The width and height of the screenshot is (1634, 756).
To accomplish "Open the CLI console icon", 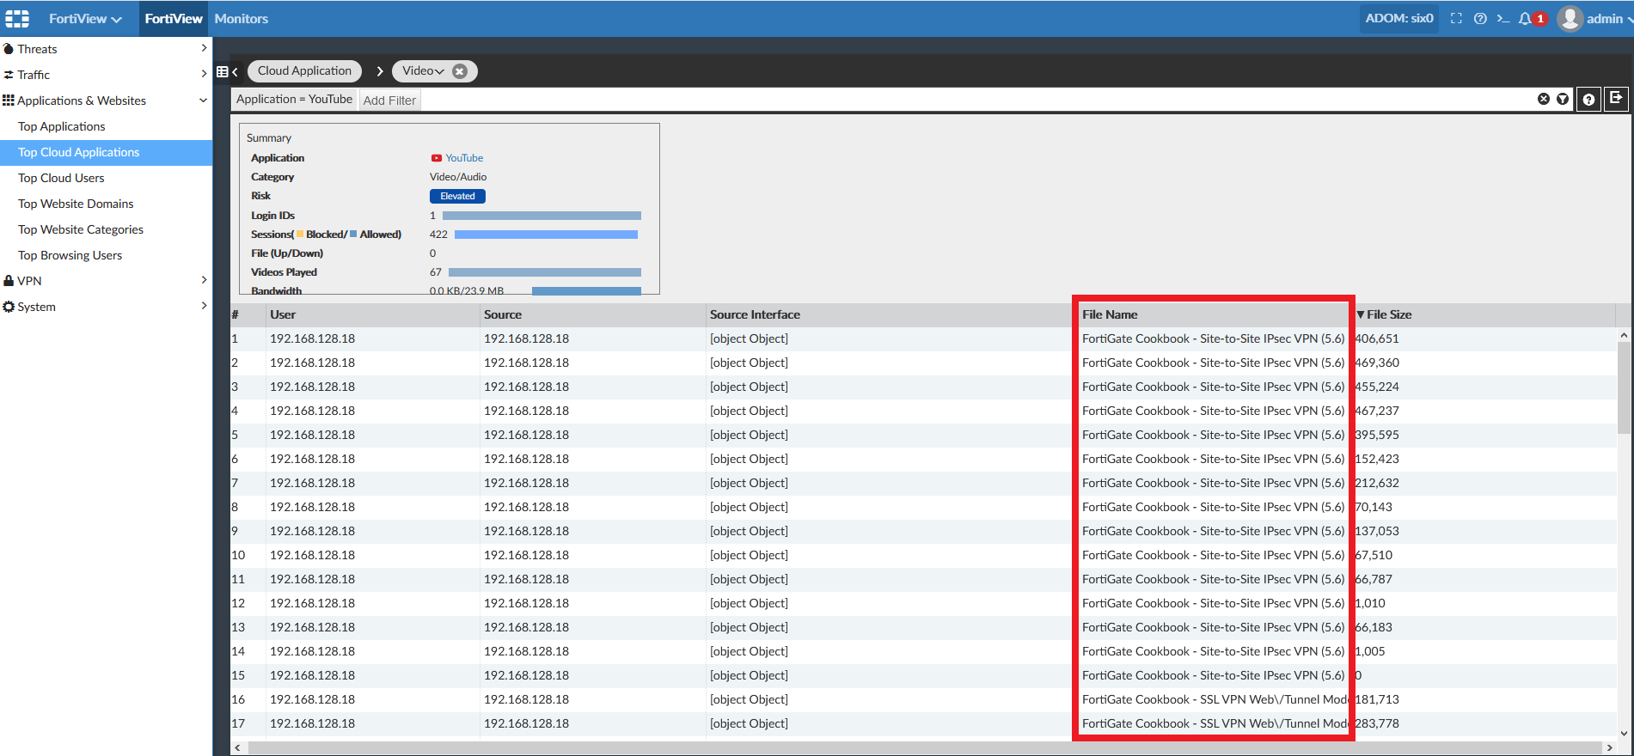I will [1502, 18].
